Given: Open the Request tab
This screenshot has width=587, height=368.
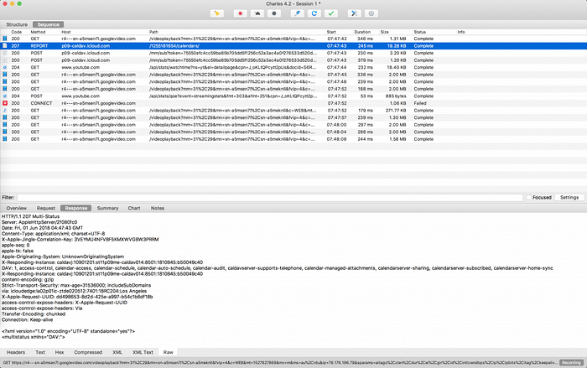Looking at the screenshot, I should coord(46,207).
